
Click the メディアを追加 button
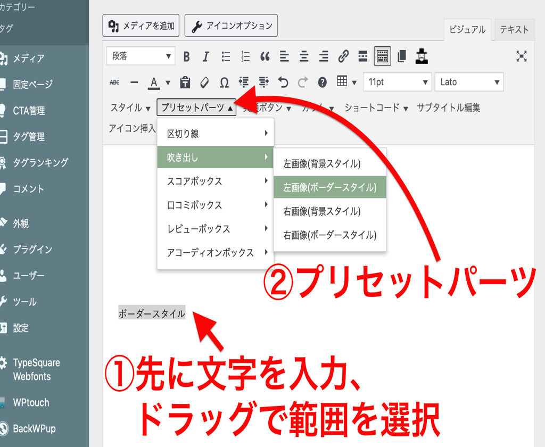pyautogui.click(x=141, y=26)
